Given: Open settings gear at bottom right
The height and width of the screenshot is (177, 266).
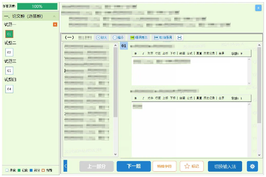Looking at the screenshot, I should [253, 166].
